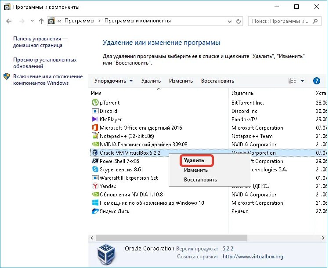Viewport: 329px width, 268px height.
Task: Click the PowerShell 7-x86 icon
Action: click(95, 161)
